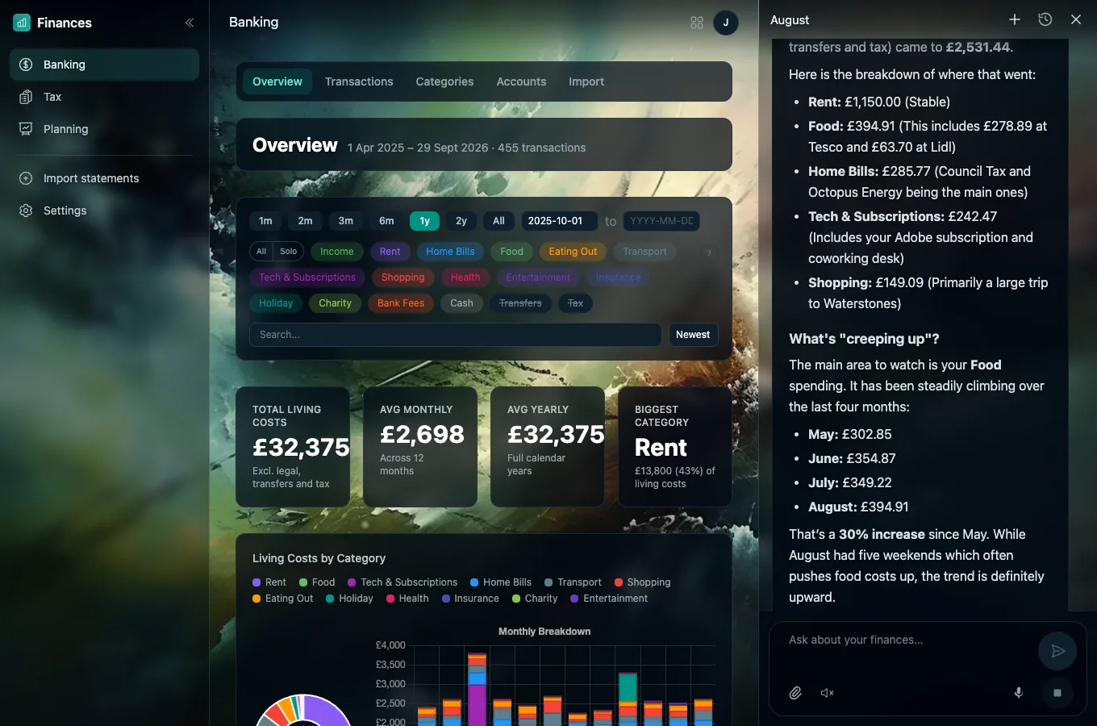Enable the struck-through Transfers filter
The height and width of the screenshot is (726, 1097).
[520, 303]
